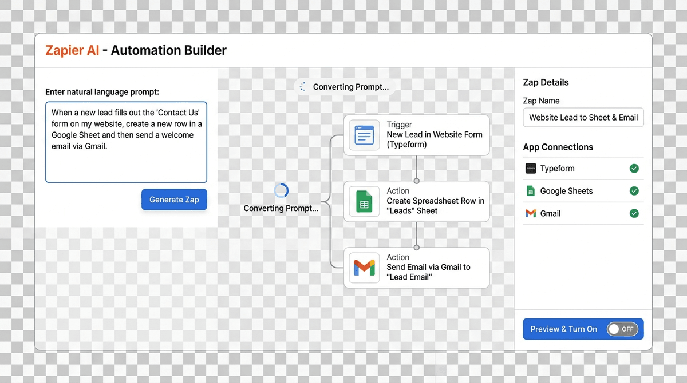Click the Gmail connection green checkmark

click(634, 213)
